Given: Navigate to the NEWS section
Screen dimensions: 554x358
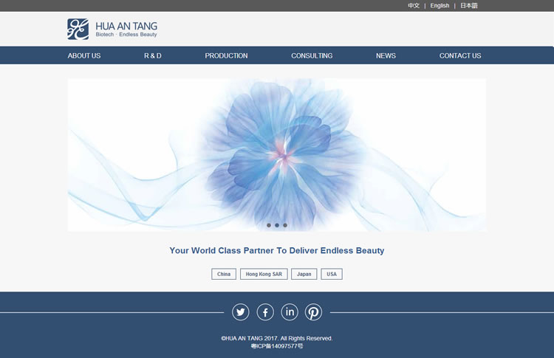Looking at the screenshot, I should pyautogui.click(x=386, y=56).
